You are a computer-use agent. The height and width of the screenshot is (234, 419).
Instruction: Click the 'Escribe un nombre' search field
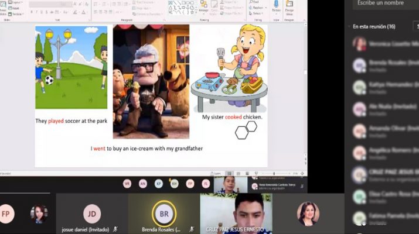[384, 4]
